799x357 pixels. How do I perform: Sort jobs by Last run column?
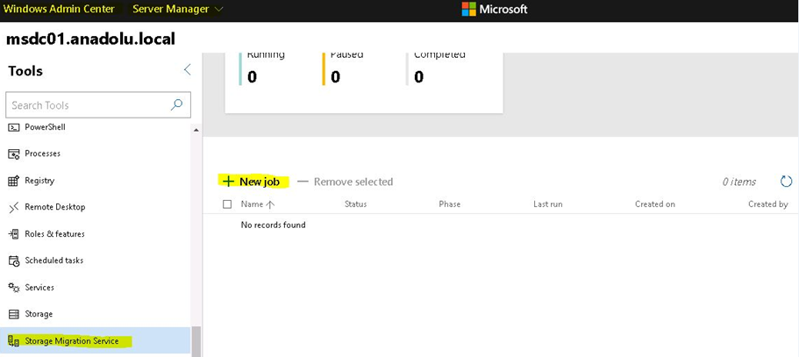tap(548, 204)
